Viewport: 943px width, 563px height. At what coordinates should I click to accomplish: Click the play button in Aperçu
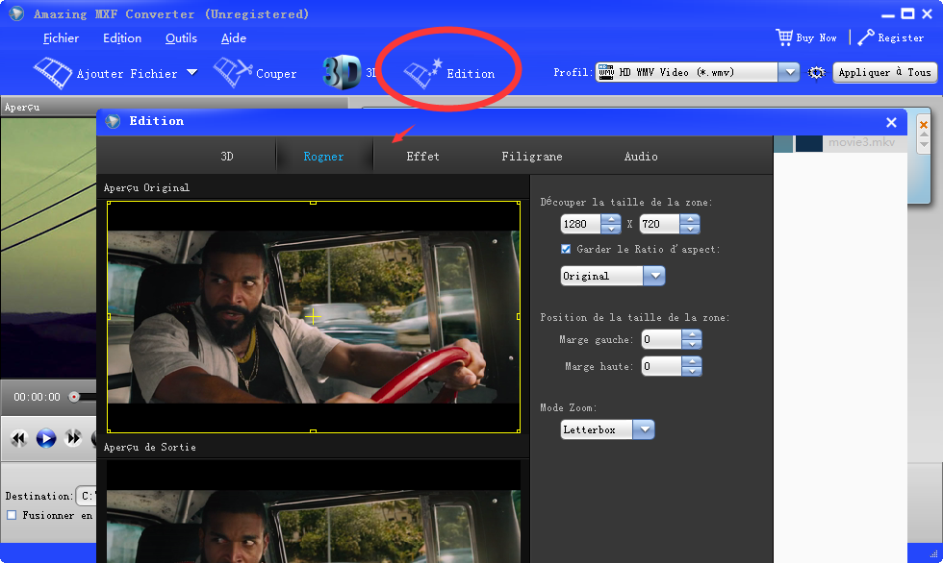[x=46, y=438]
